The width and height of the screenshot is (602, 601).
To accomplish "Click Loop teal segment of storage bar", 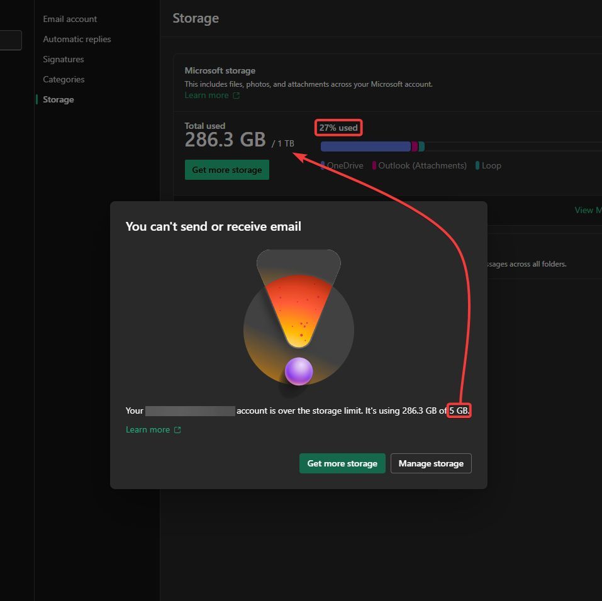I will coord(421,146).
